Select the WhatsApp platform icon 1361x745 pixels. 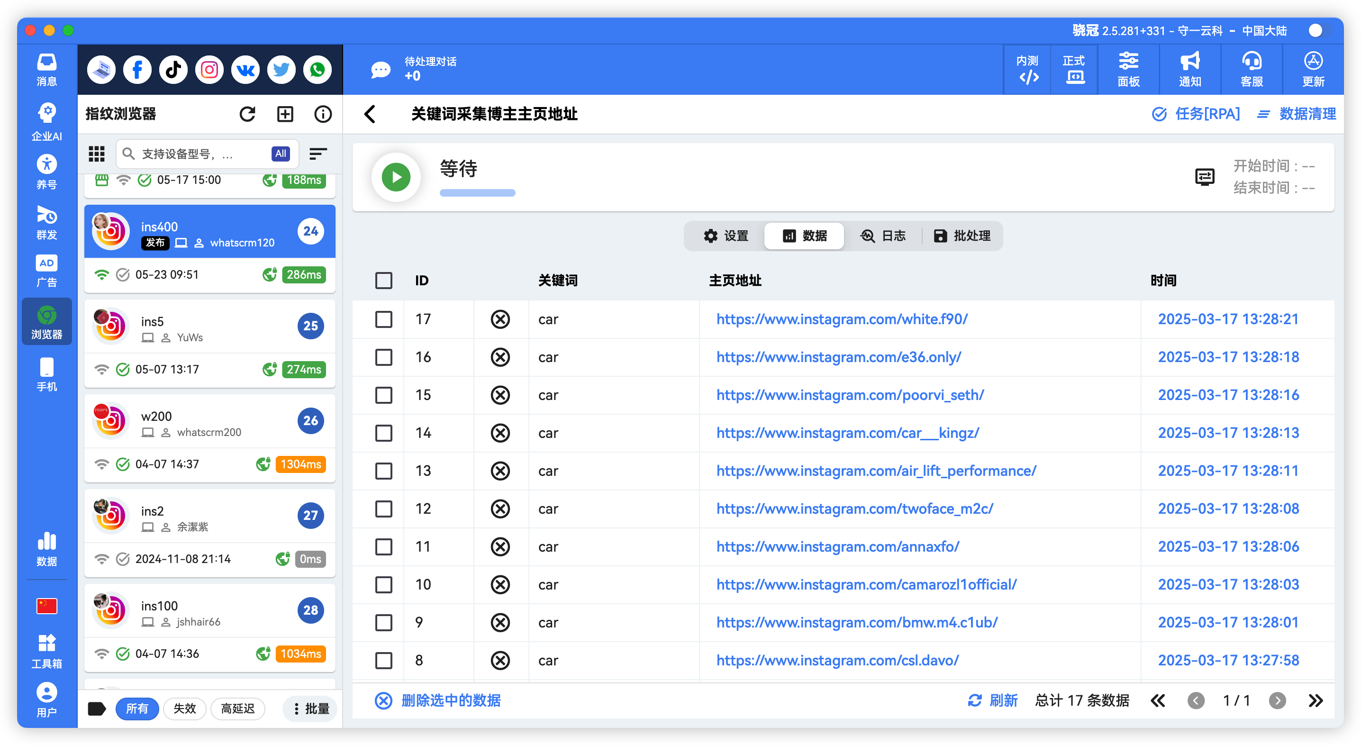tap(317, 69)
